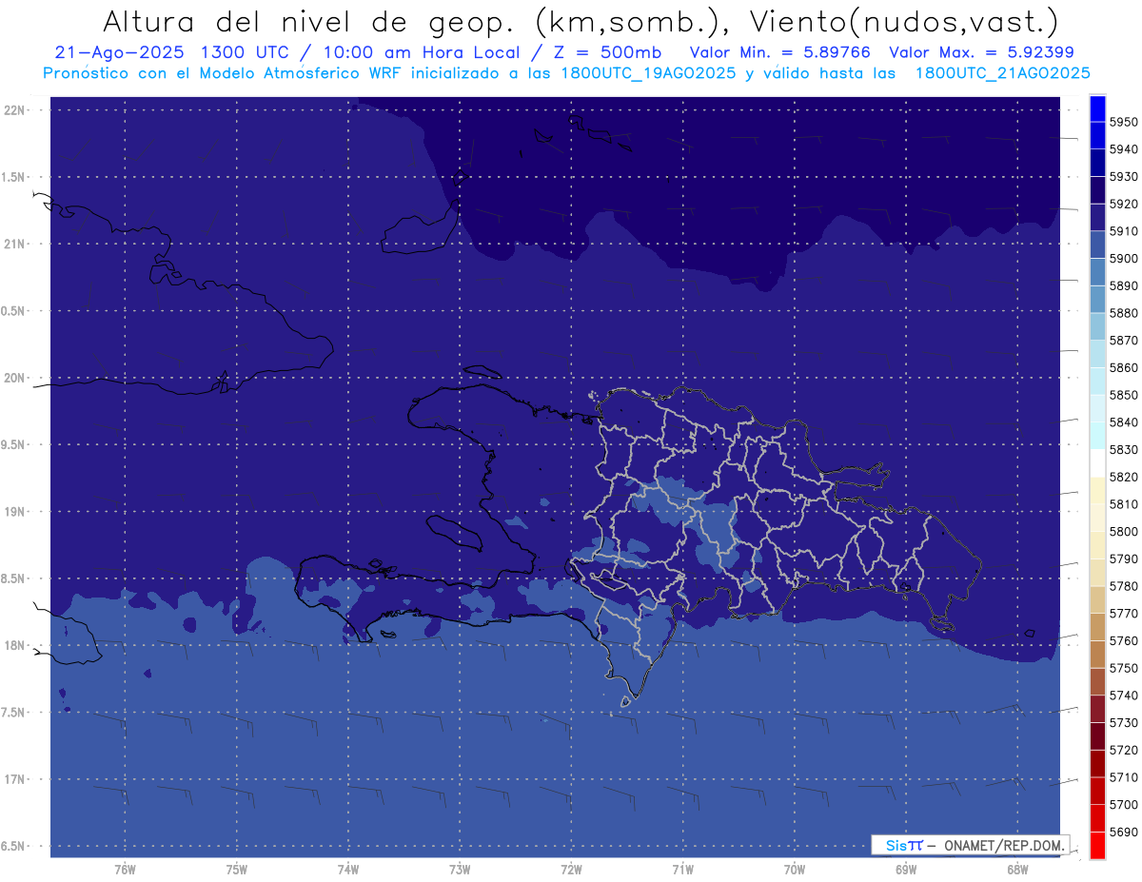Click the '72W' longitude label
This screenshot has width=1142, height=882.
click(x=572, y=870)
